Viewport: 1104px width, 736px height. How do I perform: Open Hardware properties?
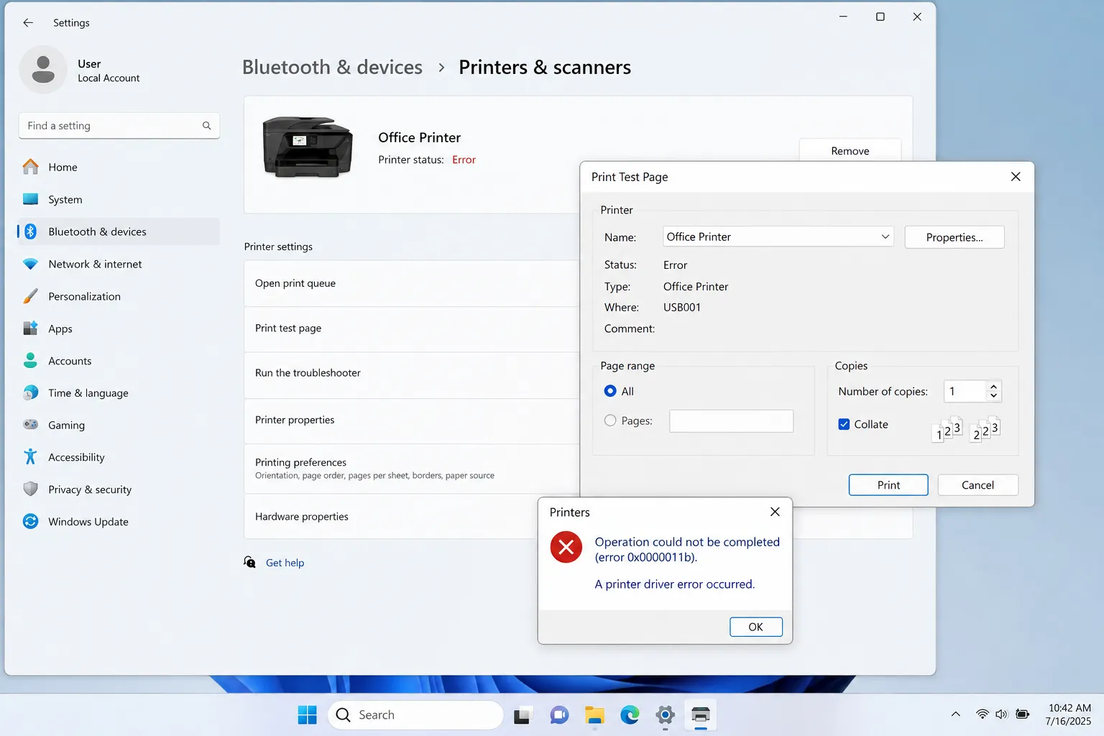point(392,517)
